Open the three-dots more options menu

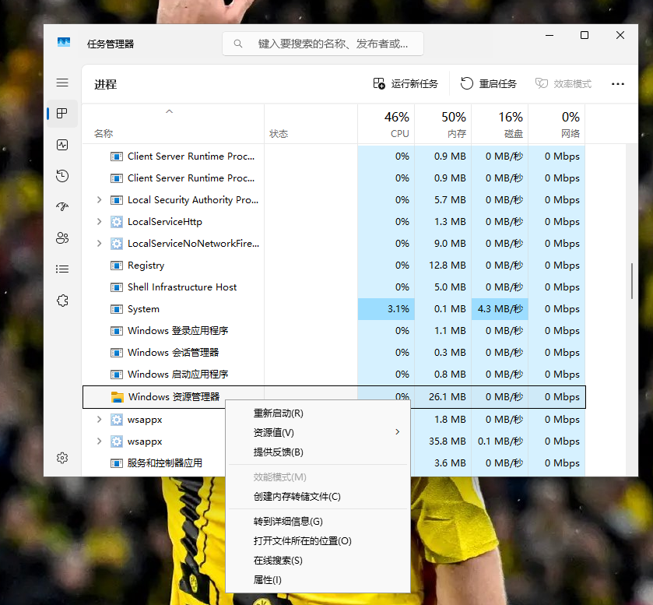[618, 84]
